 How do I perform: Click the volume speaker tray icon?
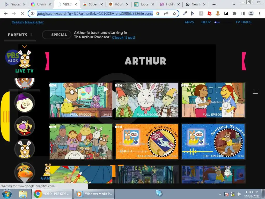pos(239,194)
